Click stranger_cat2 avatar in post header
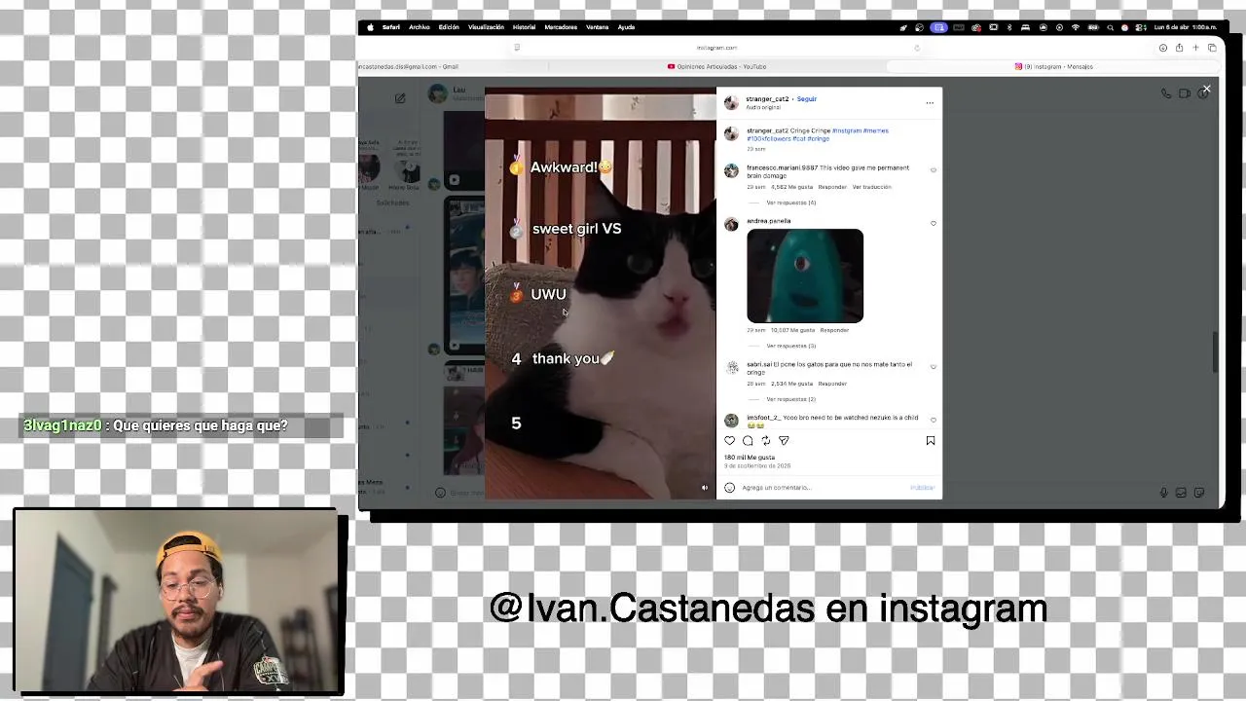The width and height of the screenshot is (1246, 701). pos(731,102)
